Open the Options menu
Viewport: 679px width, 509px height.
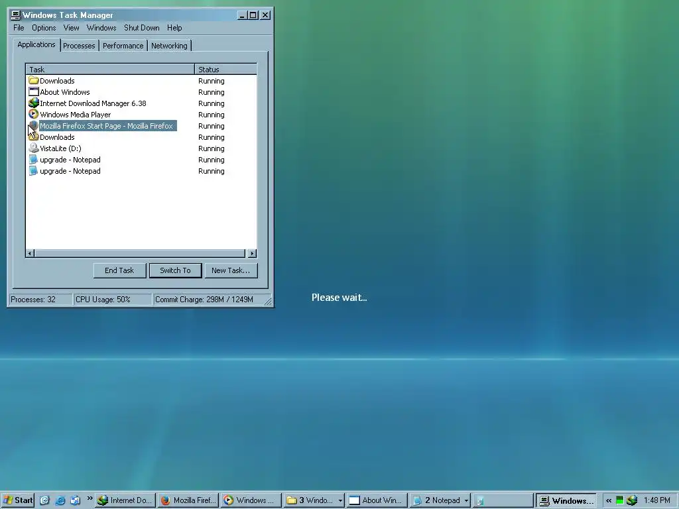tap(44, 28)
